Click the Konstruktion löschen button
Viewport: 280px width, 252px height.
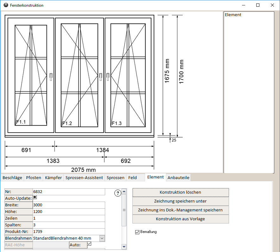pos(180,192)
